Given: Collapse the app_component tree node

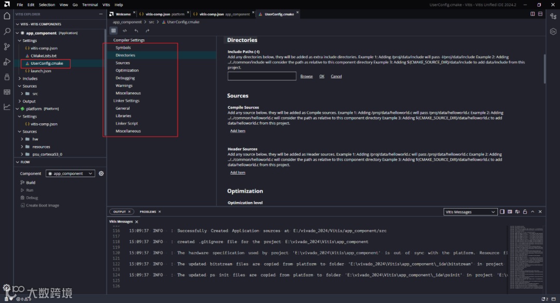Looking at the screenshot, I should (17, 33).
